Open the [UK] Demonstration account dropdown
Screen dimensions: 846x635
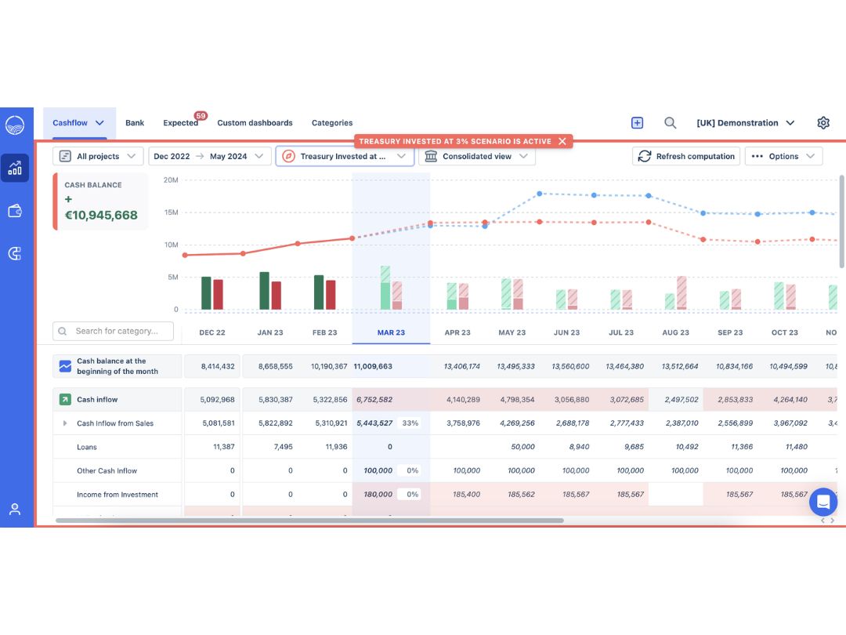click(x=745, y=123)
